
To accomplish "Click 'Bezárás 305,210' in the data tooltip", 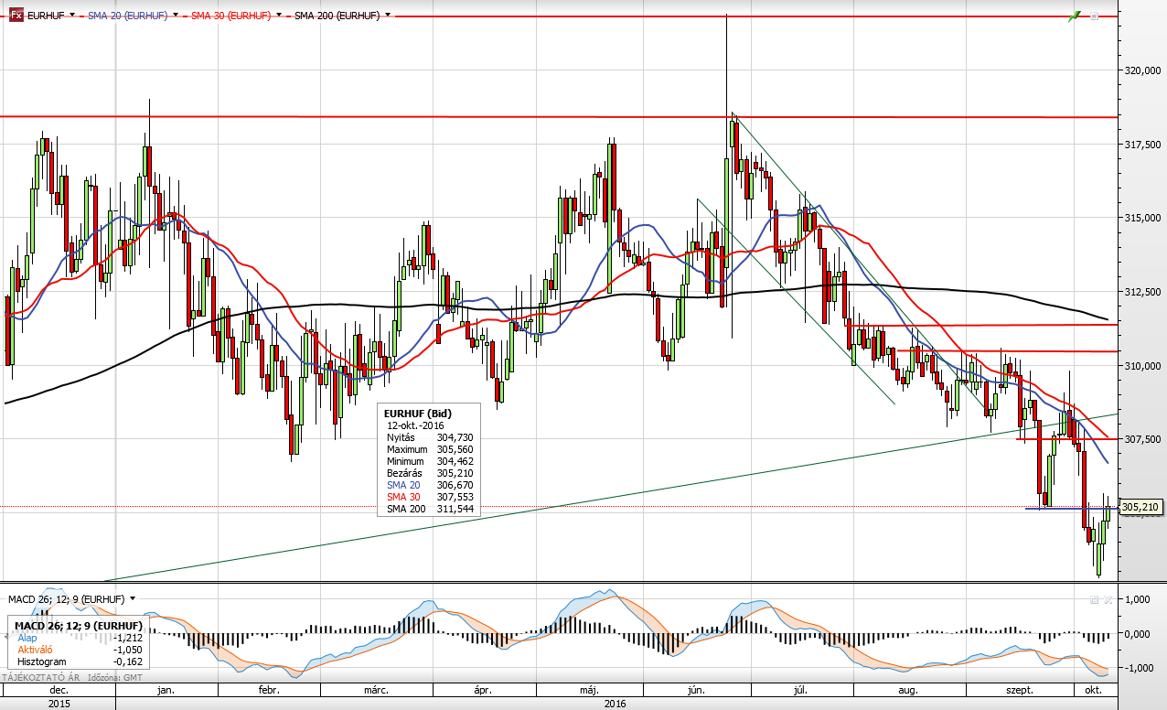I will 429,473.
